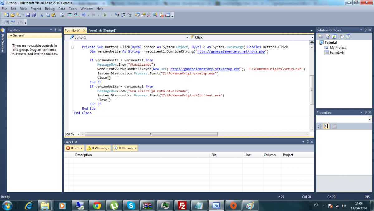This screenshot has width=374, height=211.
Task: Click the editor horizontal scrollbar thumb
Action: pyautogui.click(x=151, y=134)
